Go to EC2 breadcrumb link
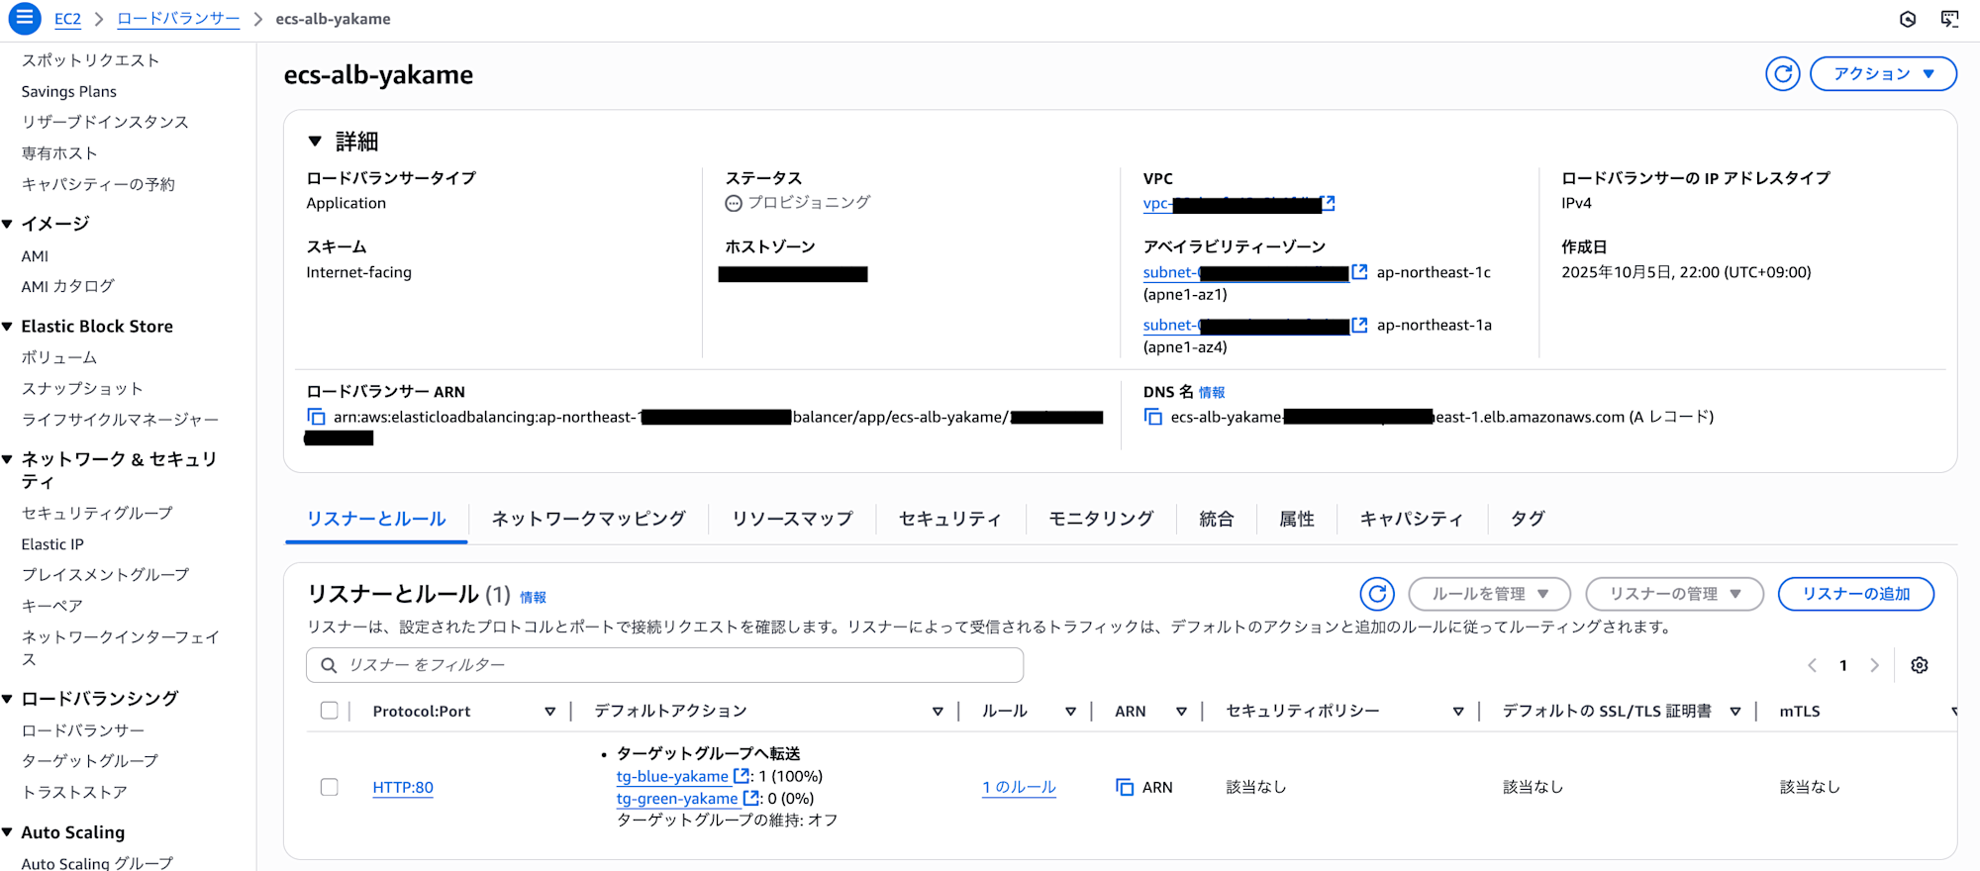This screenshot has width=1980, height=871. pos(67,19)
